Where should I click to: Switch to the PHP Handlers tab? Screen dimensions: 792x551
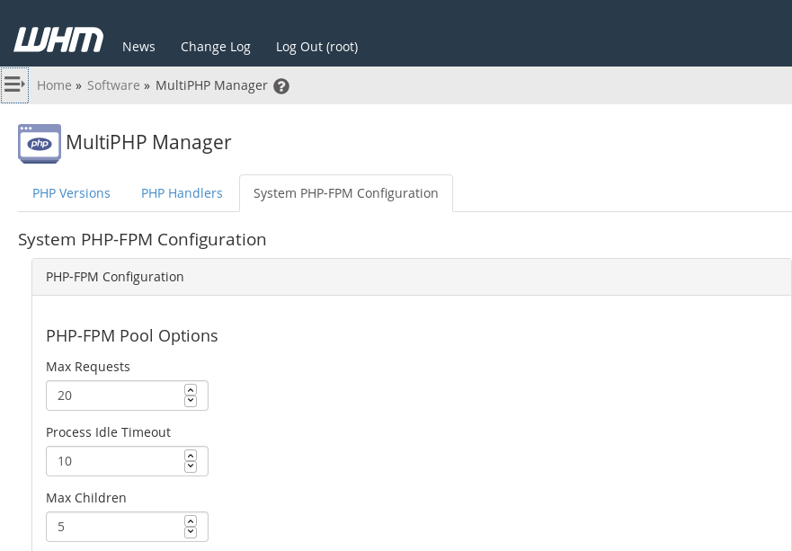point(182,193)
